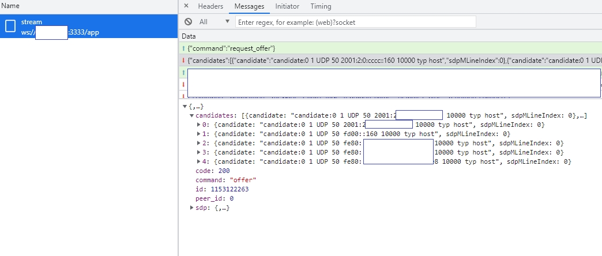602x256 pixels.
Task: Open the Timing tab
Action: point(321,6)
